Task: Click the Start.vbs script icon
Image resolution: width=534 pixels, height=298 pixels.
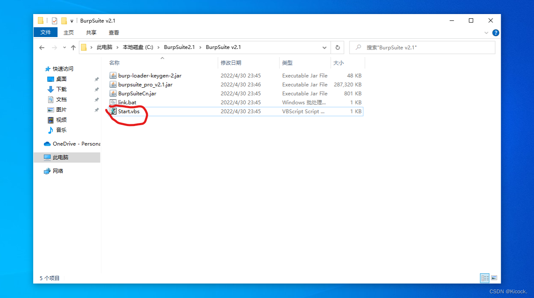Action: pyautogui.click(x=113, y=111)
